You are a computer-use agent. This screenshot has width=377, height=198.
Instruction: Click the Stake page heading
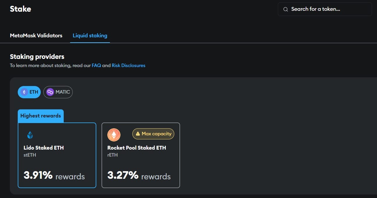pos(20,9)
